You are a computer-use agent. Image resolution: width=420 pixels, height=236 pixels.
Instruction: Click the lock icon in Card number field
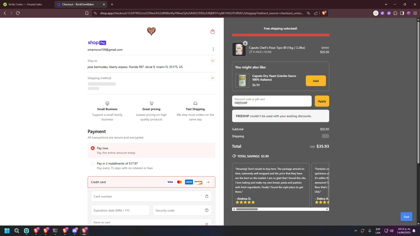(x=207, y=196)
